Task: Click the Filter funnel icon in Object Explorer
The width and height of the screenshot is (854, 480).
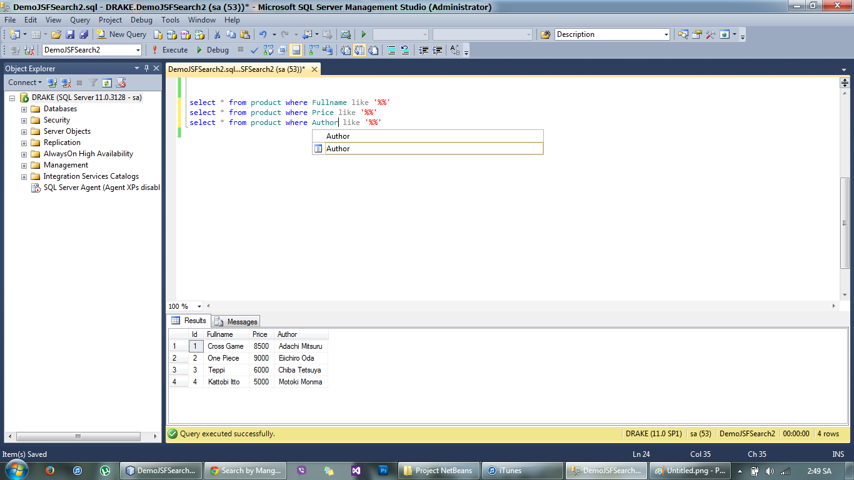Action: coord(93,82)
